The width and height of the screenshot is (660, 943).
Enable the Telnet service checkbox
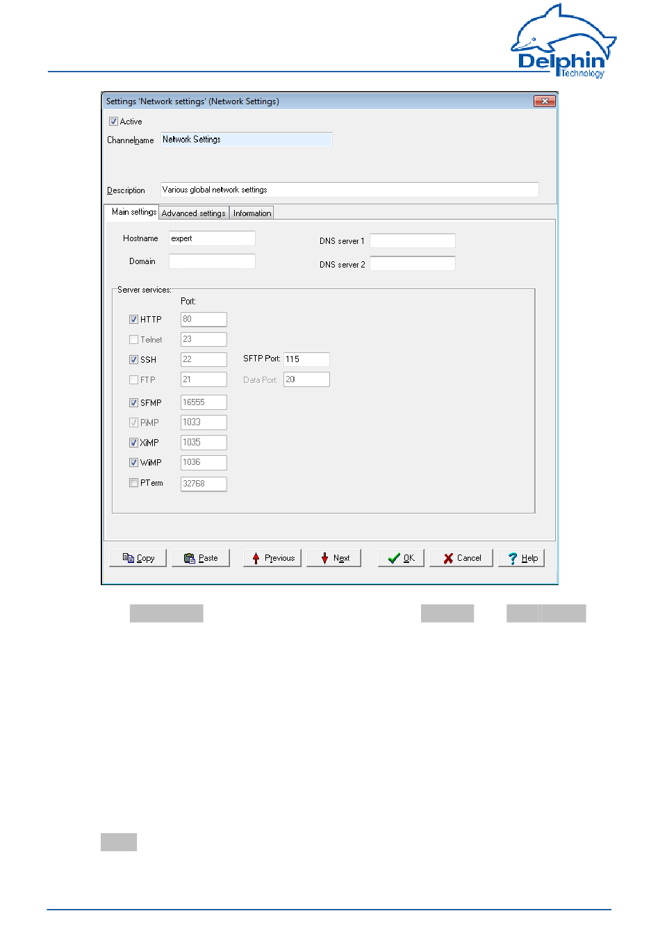coord(133,340)
